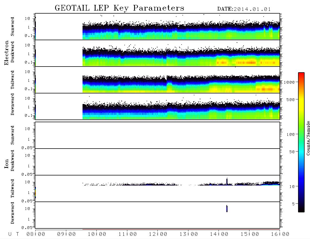Select the Ion "Sunward" panel label
Image resolution: width=310 pixels, height=239 pixels.
(12, 135)
